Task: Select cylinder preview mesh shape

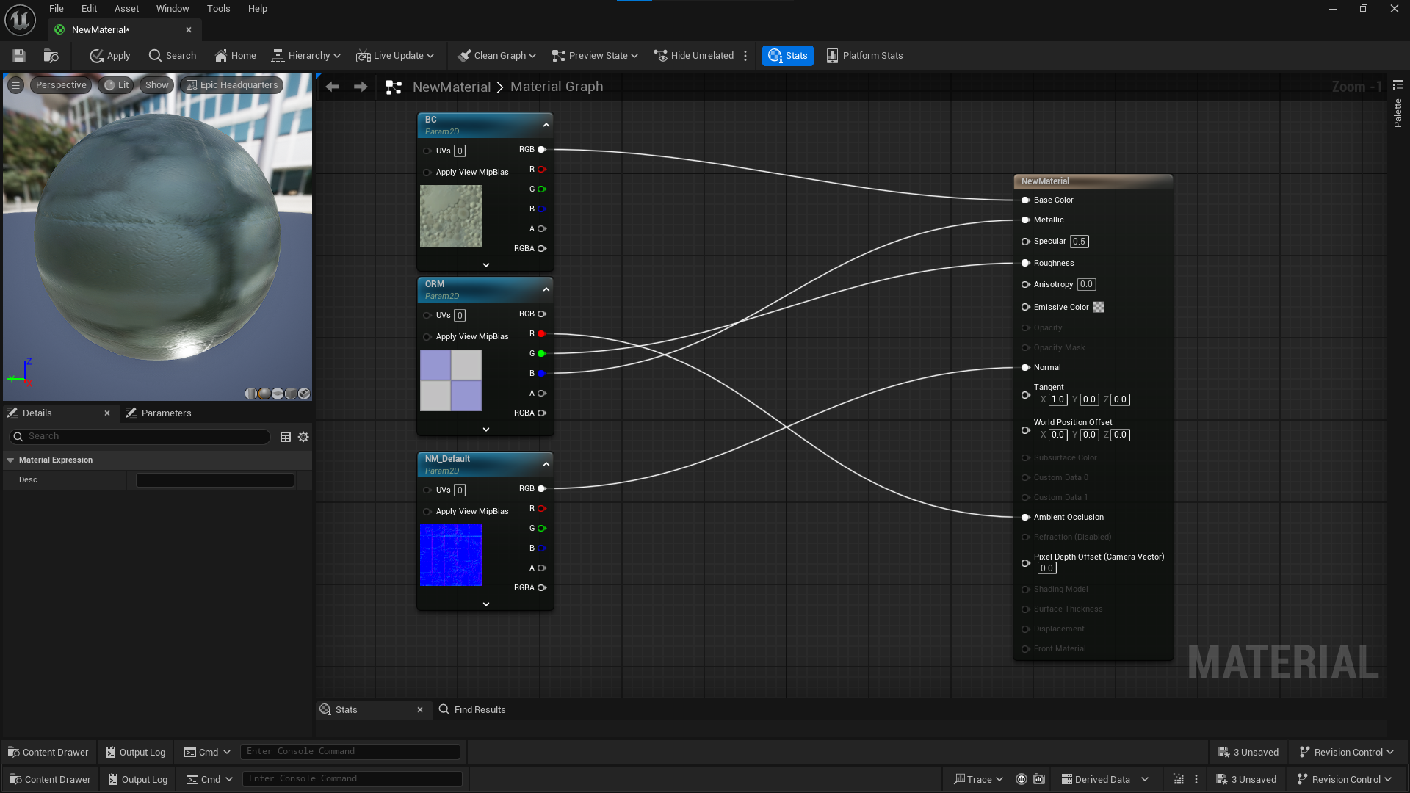Action: tap(251, 394)
